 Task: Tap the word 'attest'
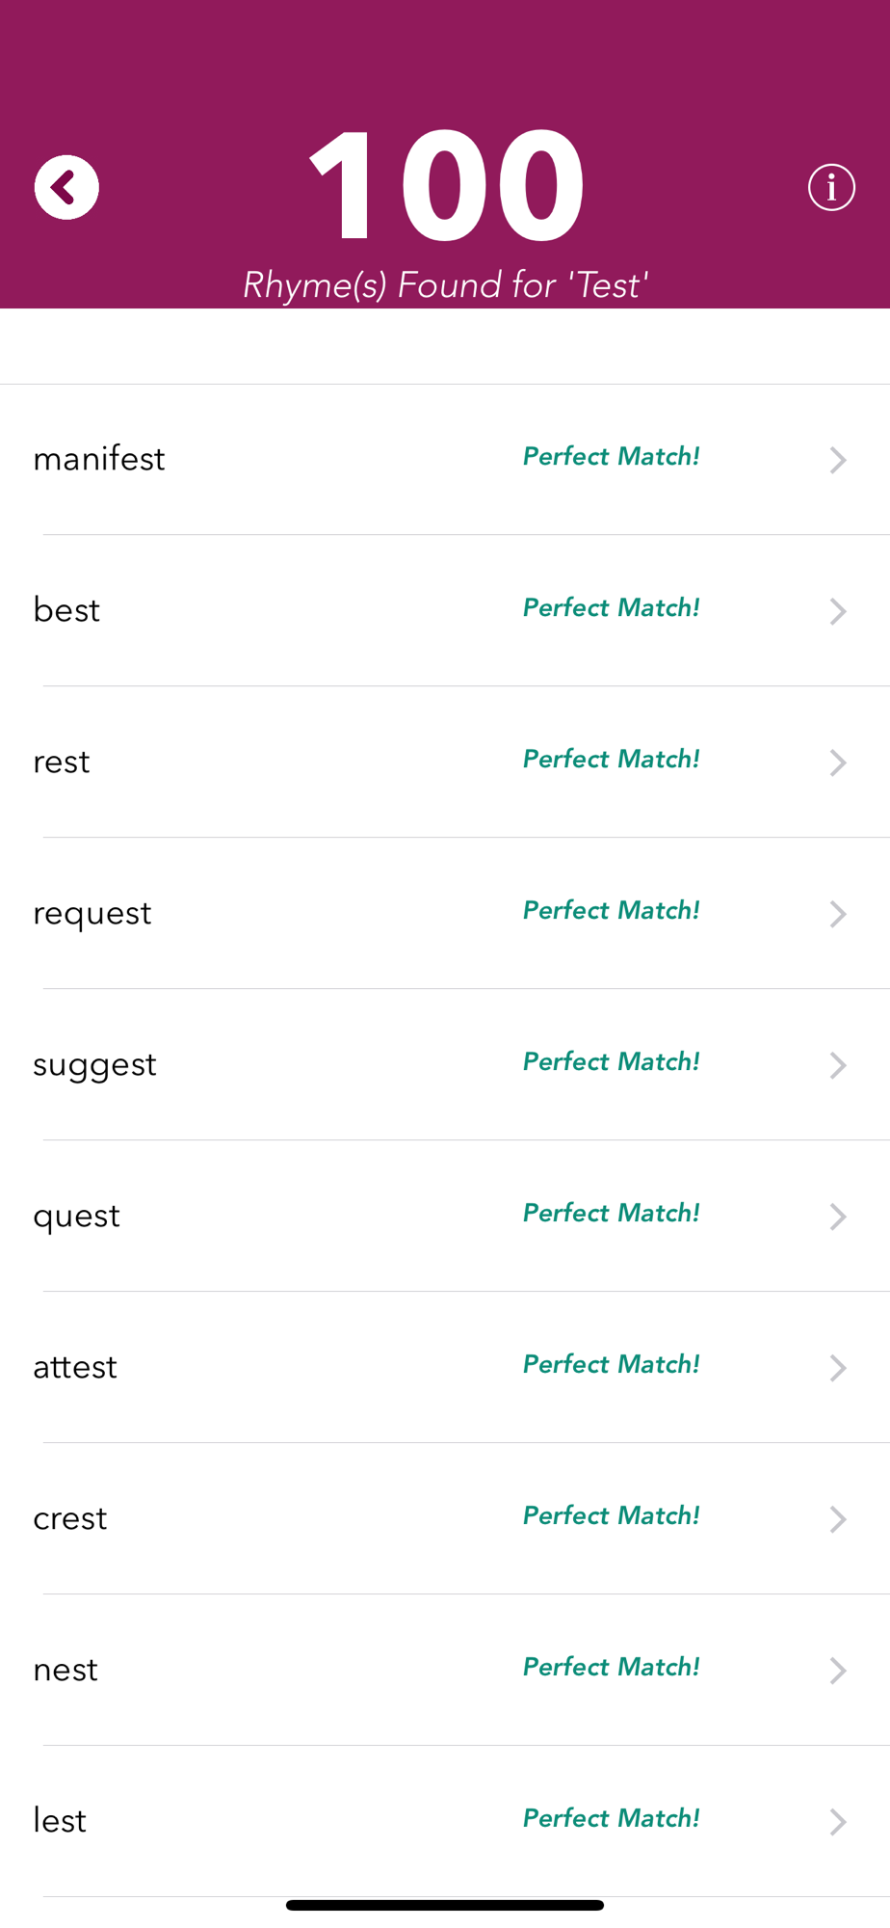coord(75,1367)
